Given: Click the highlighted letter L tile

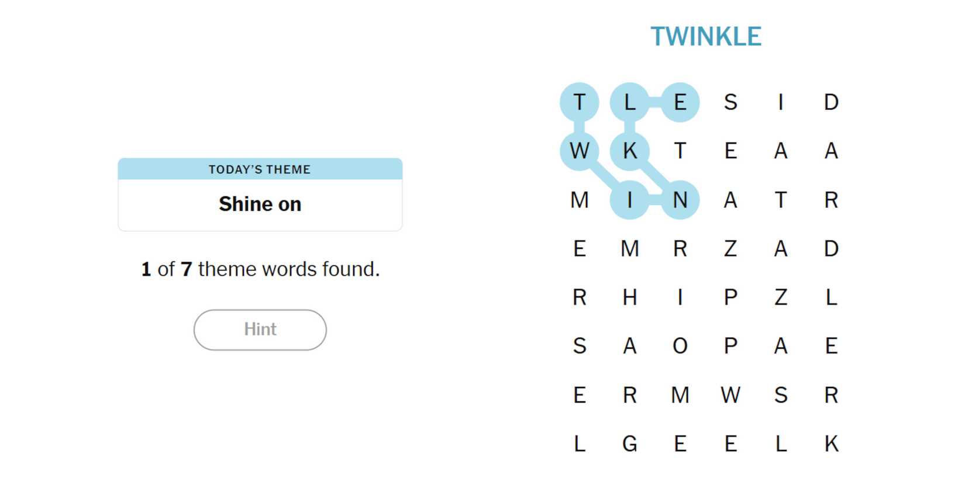Looking at the screenshot, I should coord(629,102).
